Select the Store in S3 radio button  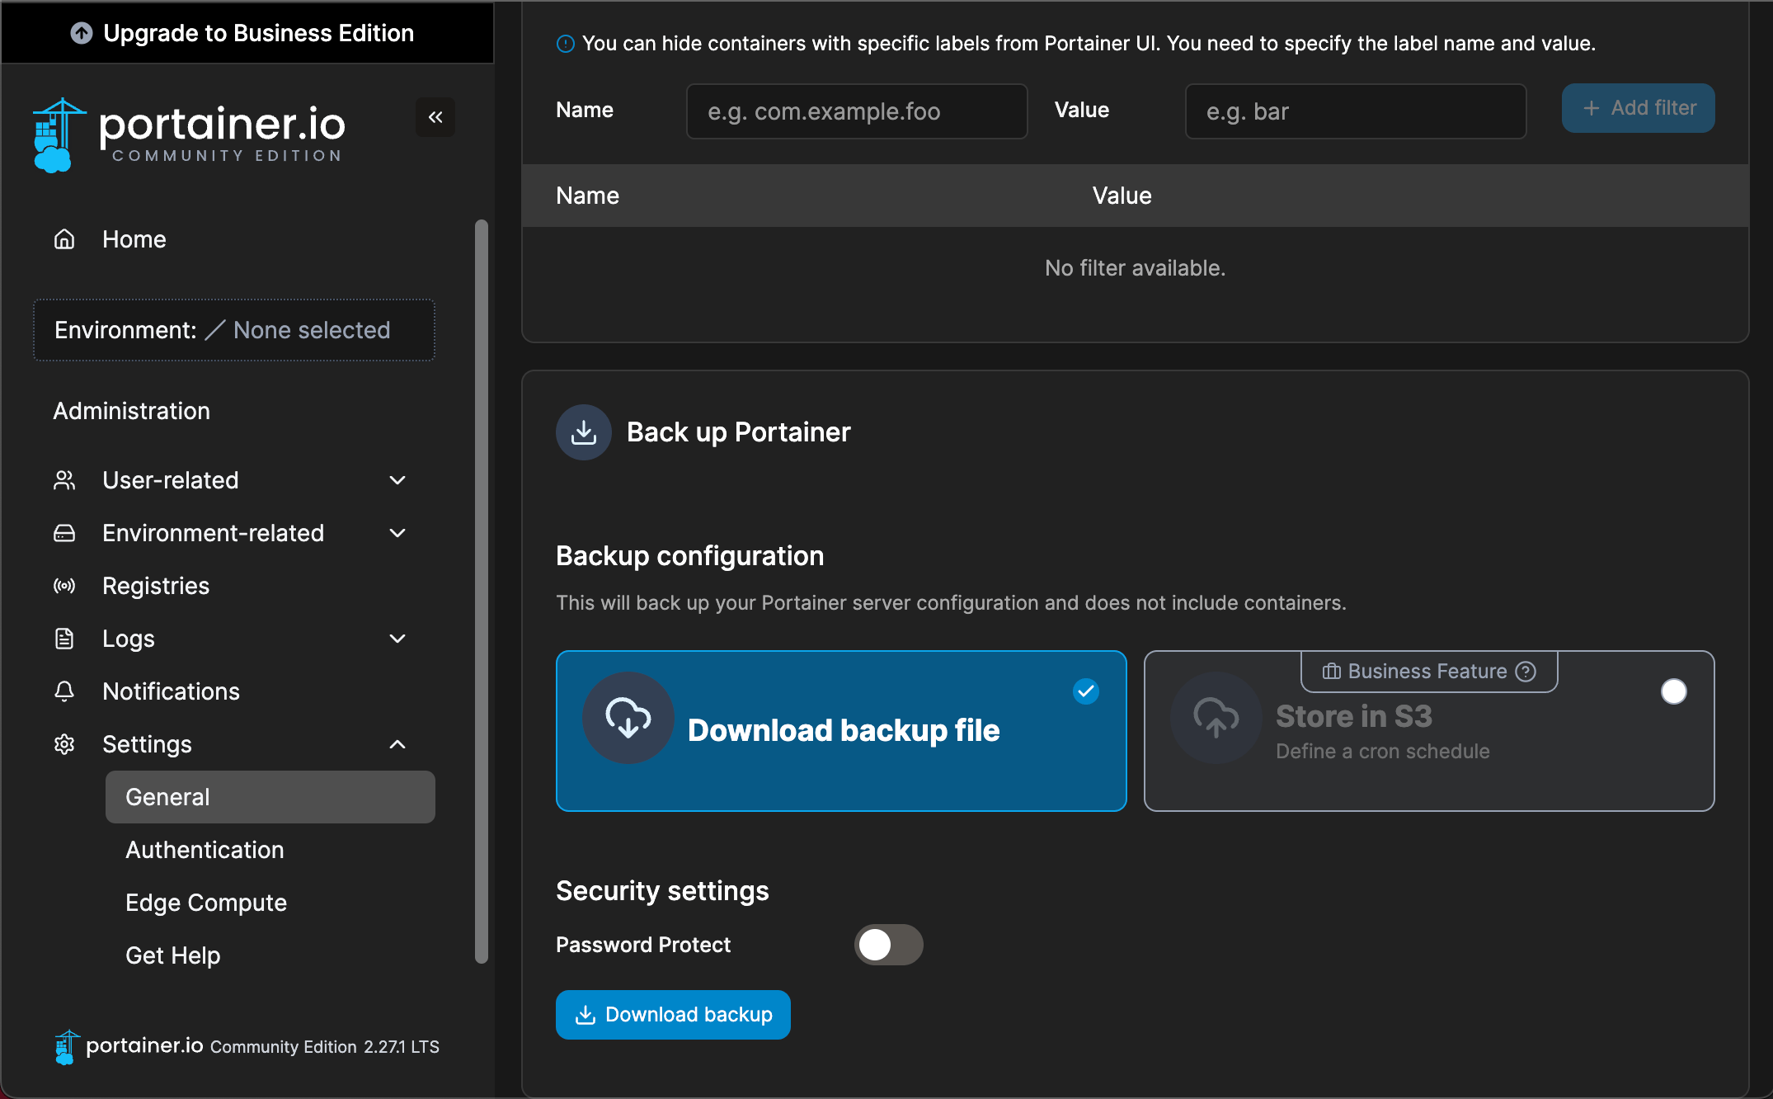(x=1673, y=691)
